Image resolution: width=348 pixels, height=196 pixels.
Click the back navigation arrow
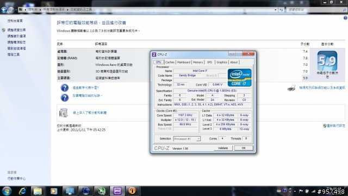[x=4, y=10]
